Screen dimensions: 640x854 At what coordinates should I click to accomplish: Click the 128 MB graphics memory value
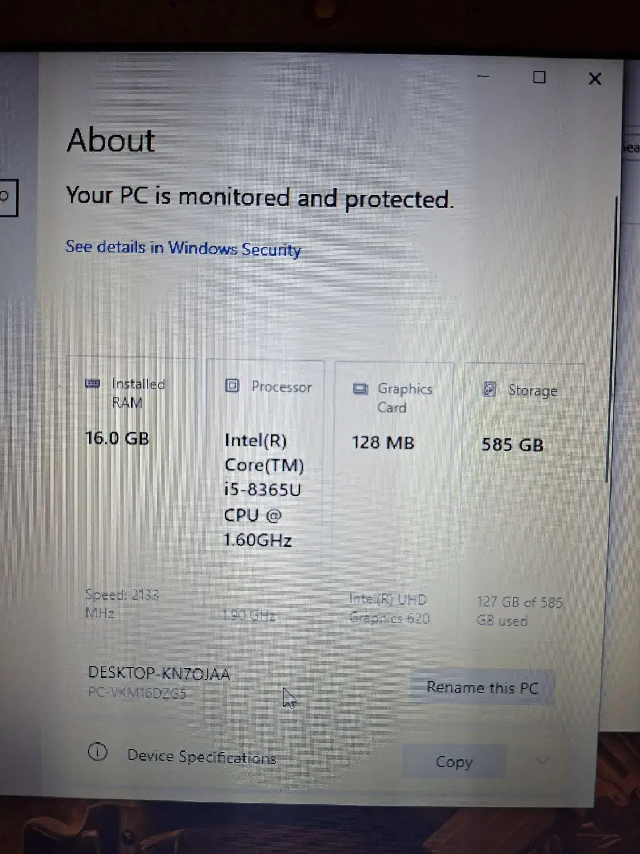(x=382, y=442)
